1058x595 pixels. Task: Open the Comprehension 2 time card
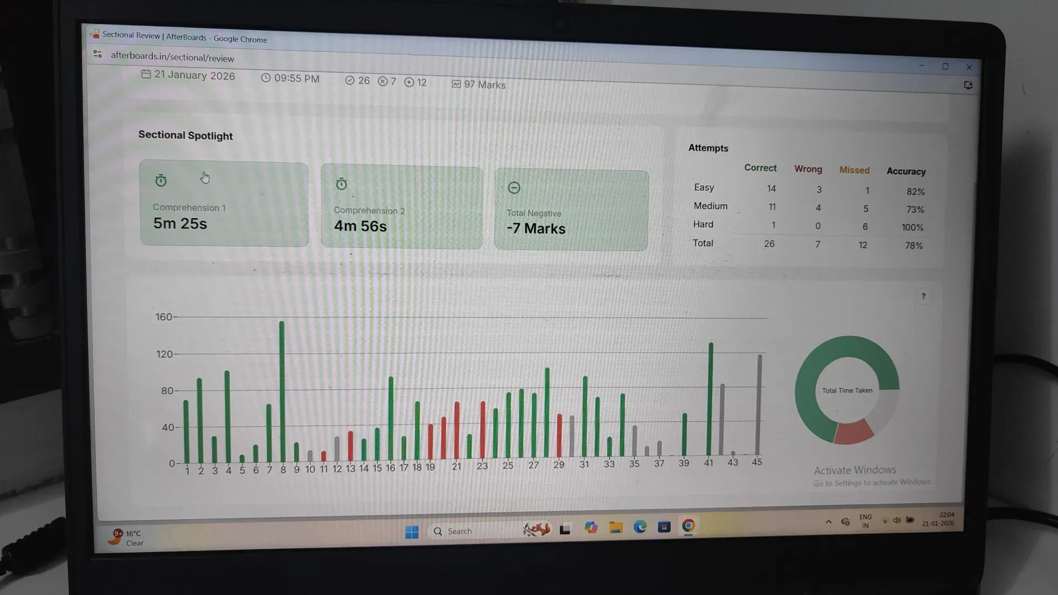[x=402, y=207]
